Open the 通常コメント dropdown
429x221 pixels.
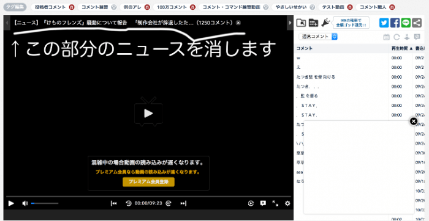pyautogui.click(x=318, y=37)
